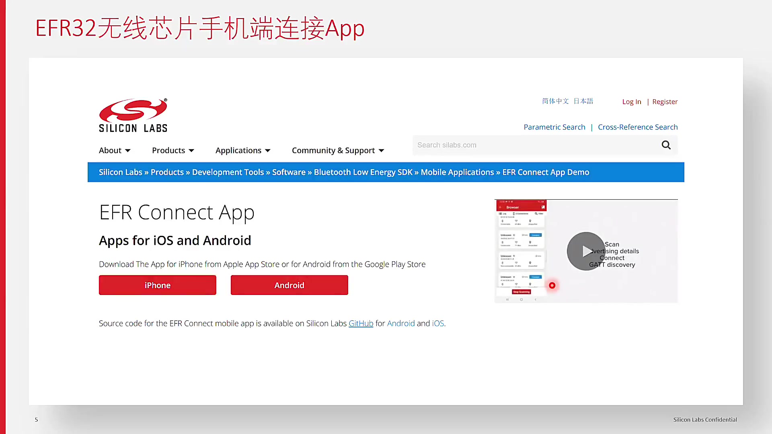772x434 pixels.
Task: Open the Applications menu
Action: click(243, 150)
